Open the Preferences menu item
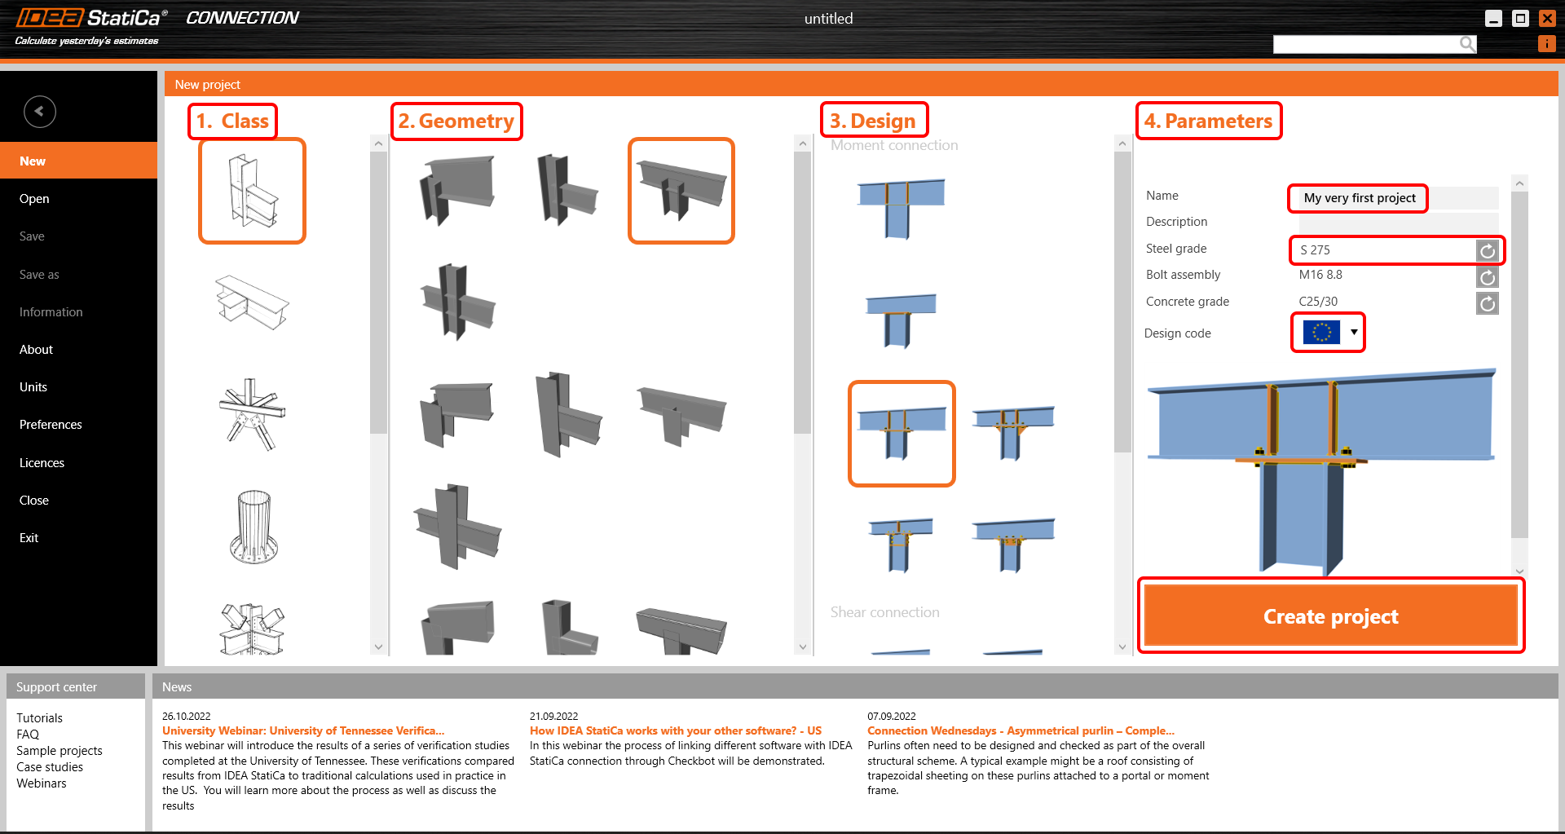This screenshot has width=1565, height=834. click(51, 425)
